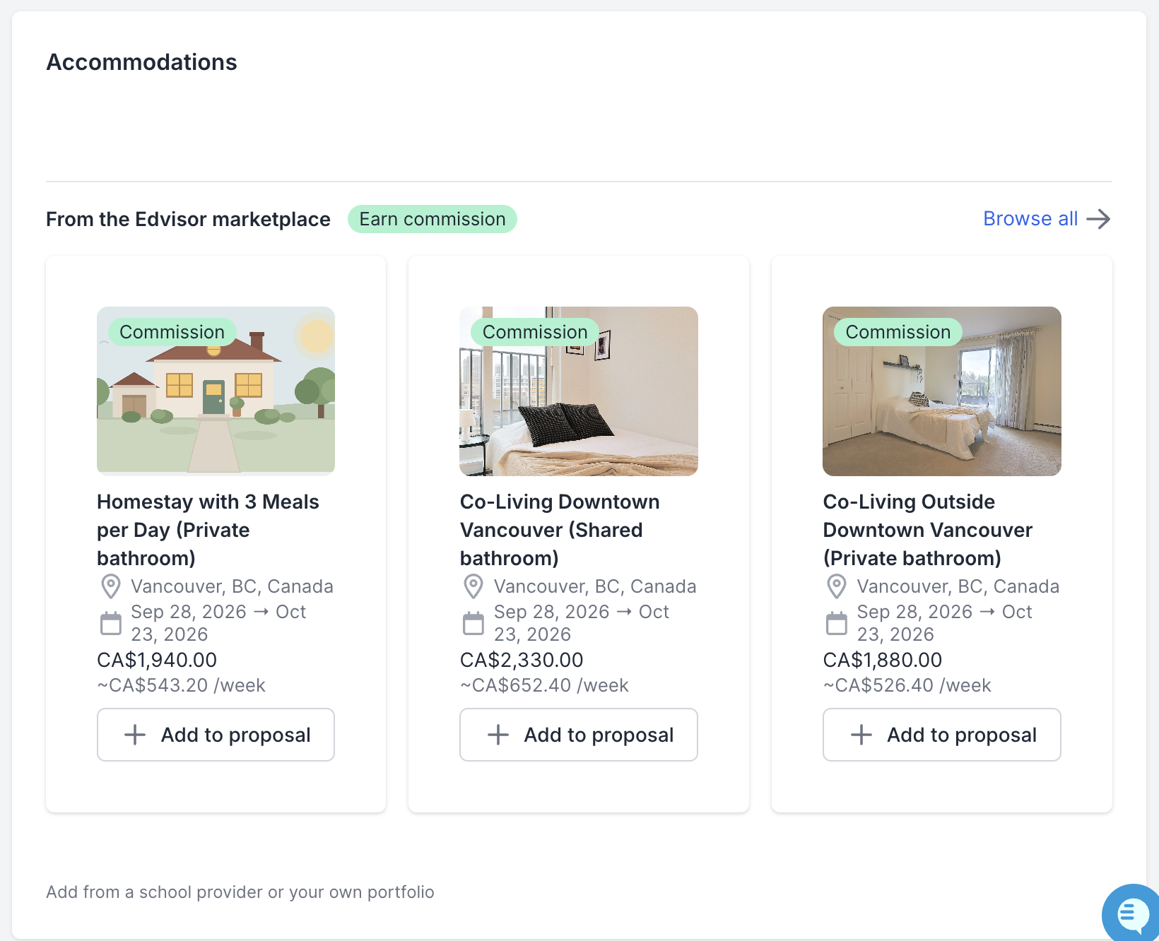Viewport: 1159px width, 941px height.
Task: Open Co-Living Downtown bedroom photo
Action: click(579, 391)
